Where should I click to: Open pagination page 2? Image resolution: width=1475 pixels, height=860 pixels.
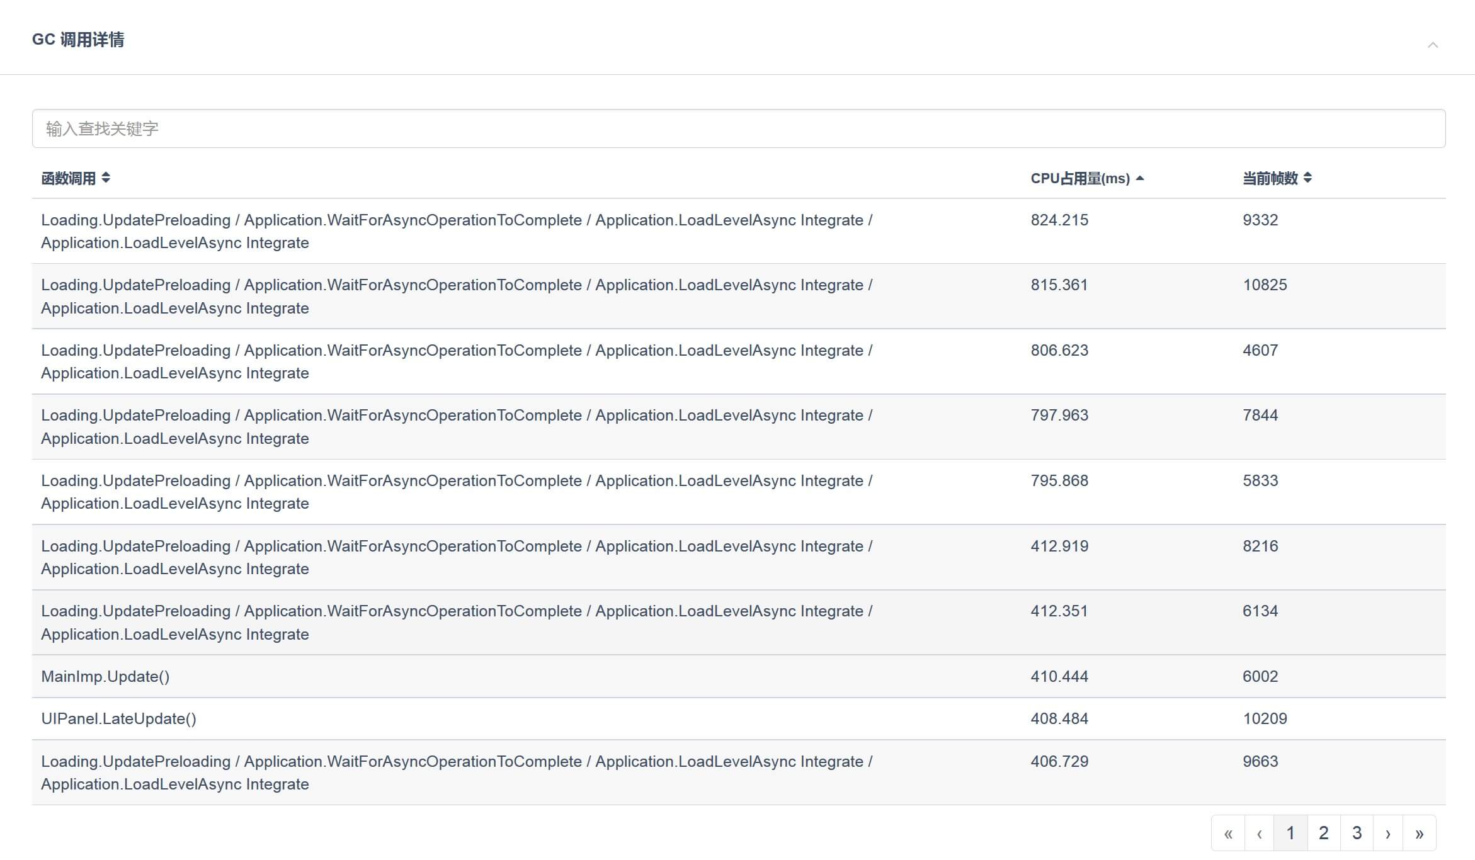click(1323, 834)
